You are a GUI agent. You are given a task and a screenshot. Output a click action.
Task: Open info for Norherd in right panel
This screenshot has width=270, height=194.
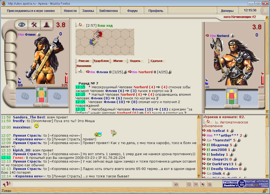[x=232, y=36]
